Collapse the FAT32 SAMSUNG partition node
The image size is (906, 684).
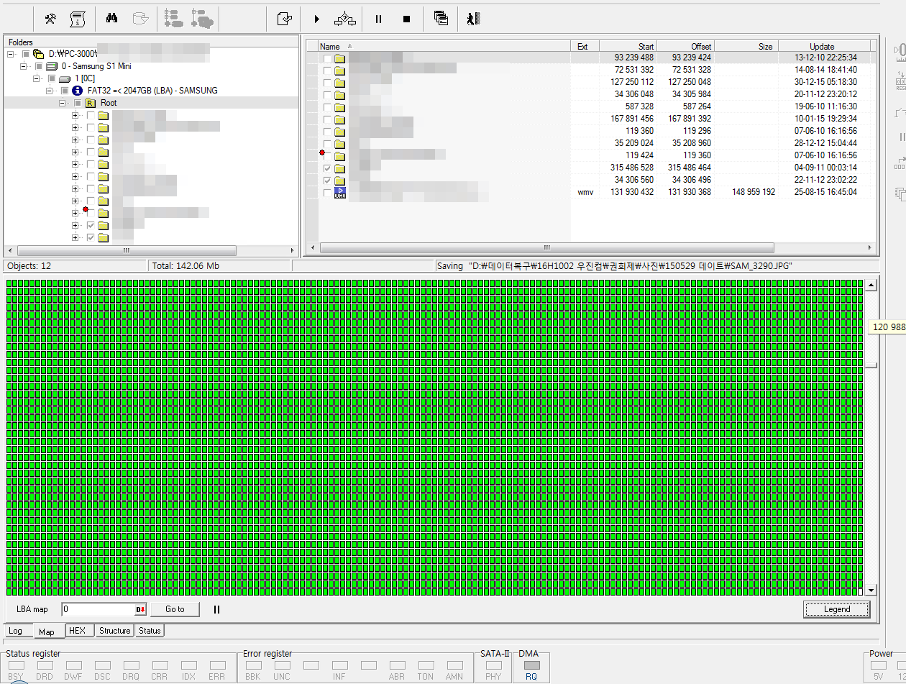(x=49, y=91)
